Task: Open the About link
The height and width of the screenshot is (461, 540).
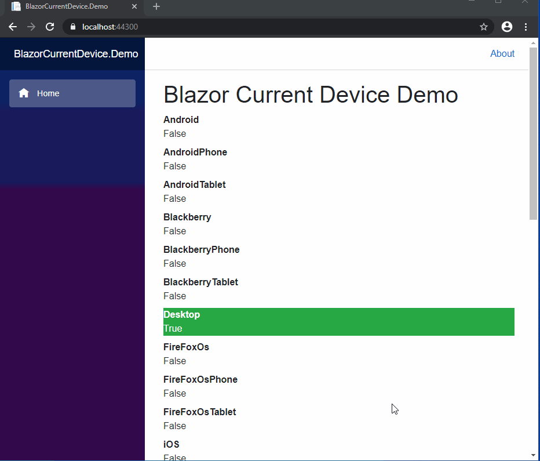Action: pyautogui.click(x=502, y=54)
